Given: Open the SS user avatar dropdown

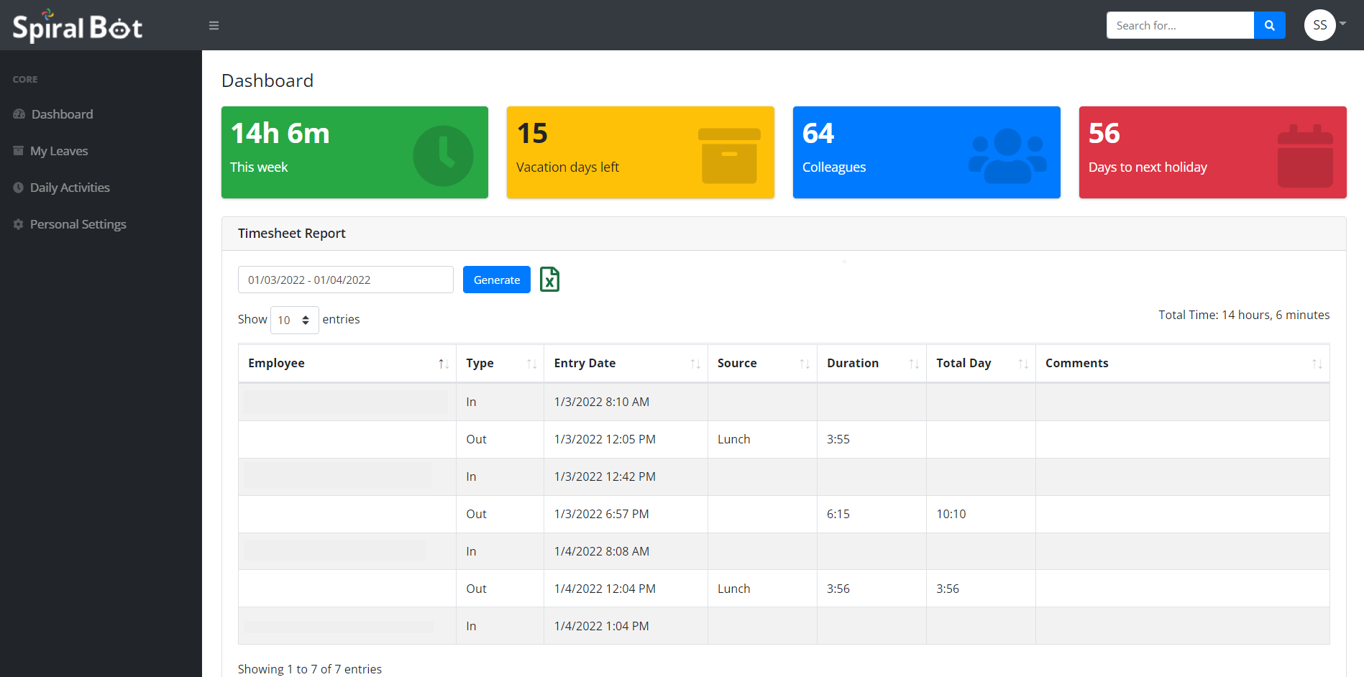Looking at the screenshot, I should pos(1324,25).
